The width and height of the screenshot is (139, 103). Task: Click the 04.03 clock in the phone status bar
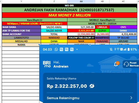pos(47,50)
